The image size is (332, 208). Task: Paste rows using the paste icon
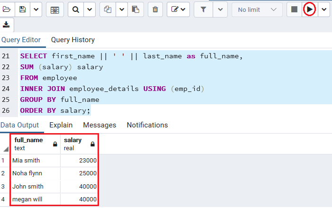point(135,9)
